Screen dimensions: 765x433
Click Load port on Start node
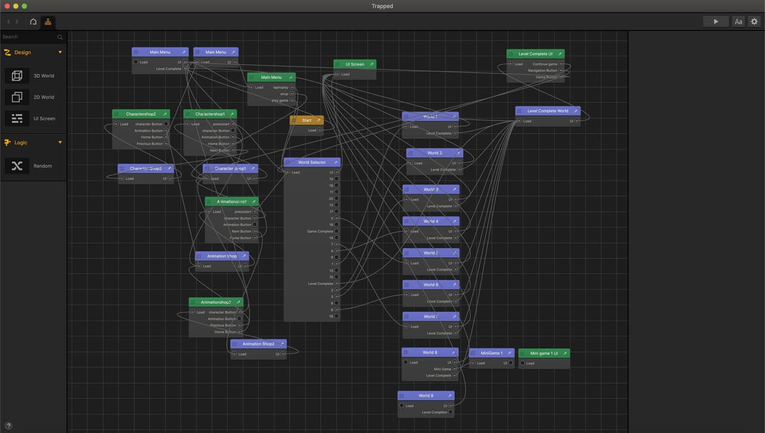click(320, 130)
